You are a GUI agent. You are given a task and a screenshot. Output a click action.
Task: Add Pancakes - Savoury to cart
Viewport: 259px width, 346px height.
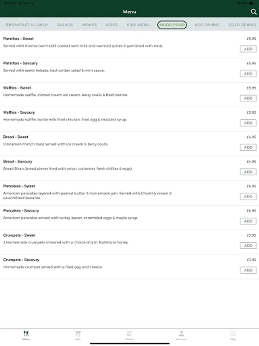248,221
